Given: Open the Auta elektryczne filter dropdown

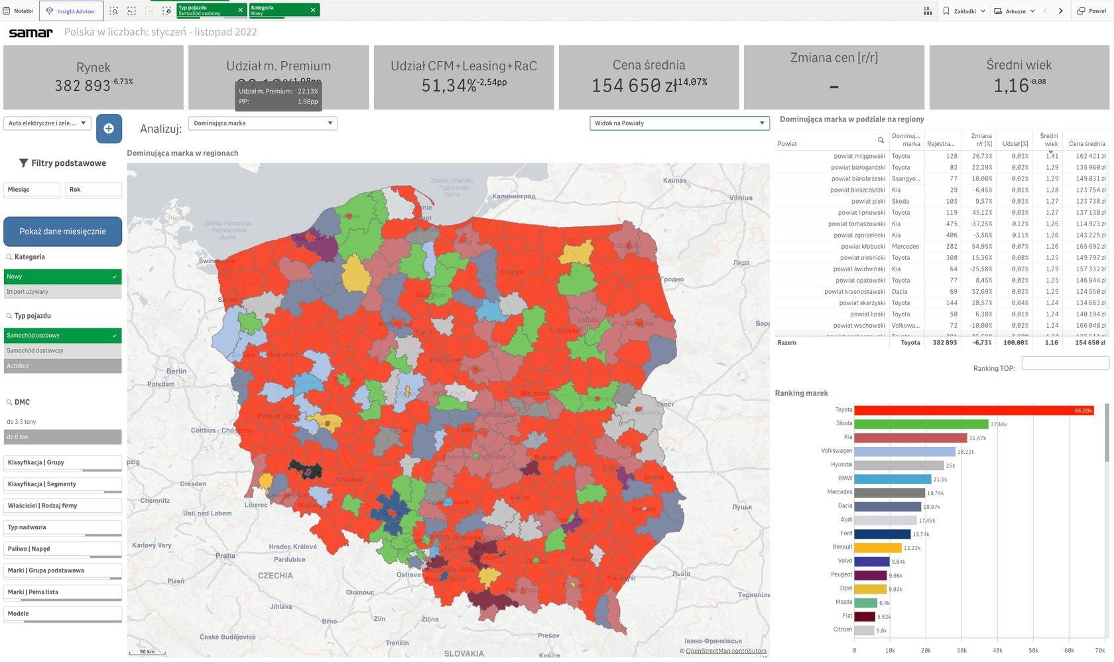Looking at the screenshot, I should [x=47, y=123].
